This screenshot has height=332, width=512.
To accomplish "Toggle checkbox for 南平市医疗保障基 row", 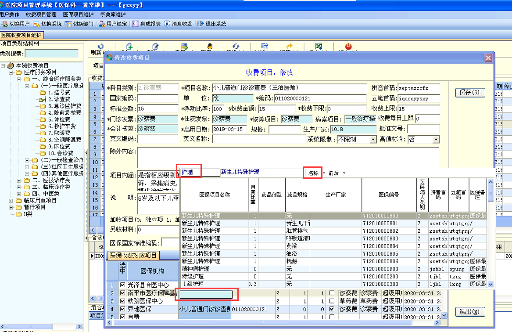I will pos(123,293).
